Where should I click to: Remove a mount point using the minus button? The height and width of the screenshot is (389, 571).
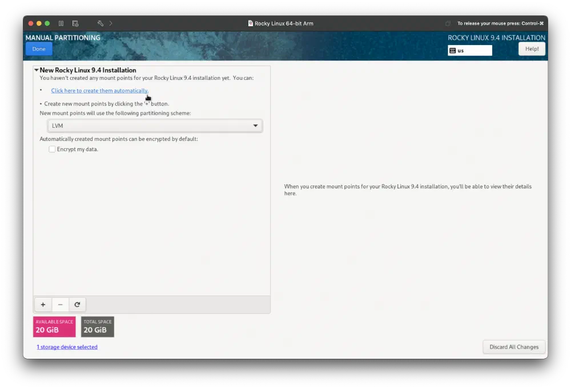click(x=60, y=304)
